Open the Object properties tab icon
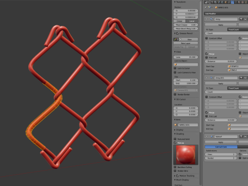Image resolution: width=248 pixels, height=186 pixels. pos(226,2)
